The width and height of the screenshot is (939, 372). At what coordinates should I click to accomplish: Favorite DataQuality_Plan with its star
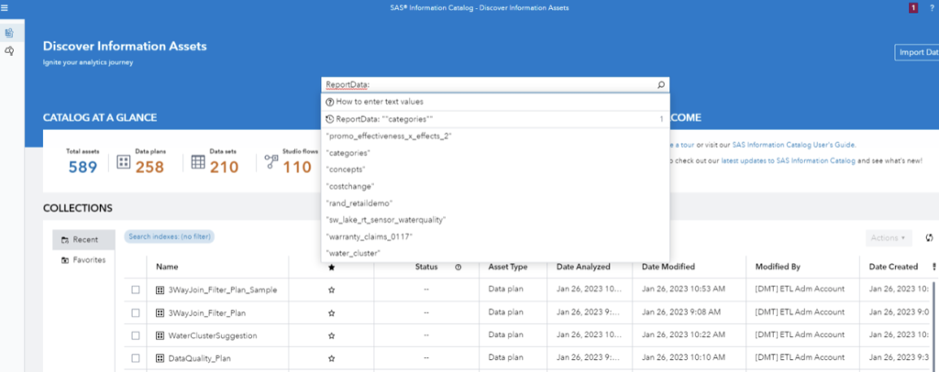coord(331,358)
